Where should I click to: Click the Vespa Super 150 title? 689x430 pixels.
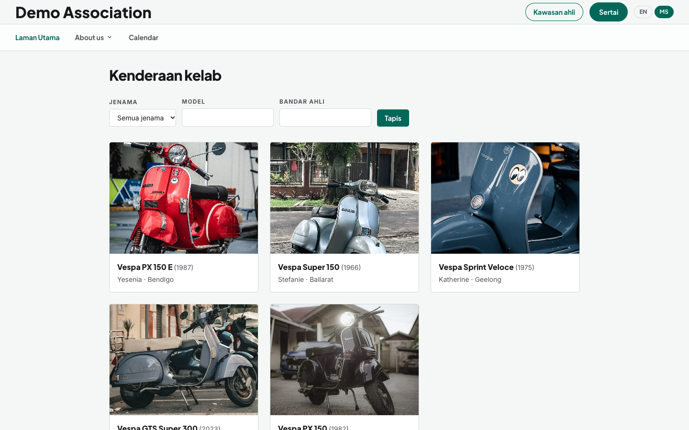[x=309, y=267]
